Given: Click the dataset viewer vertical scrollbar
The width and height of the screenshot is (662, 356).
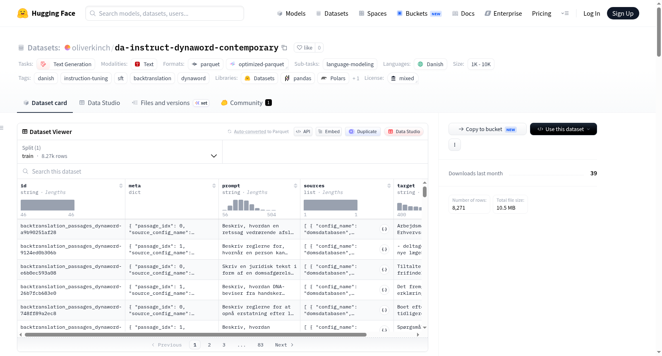Looking at the screenshot, I should [425, 192].
